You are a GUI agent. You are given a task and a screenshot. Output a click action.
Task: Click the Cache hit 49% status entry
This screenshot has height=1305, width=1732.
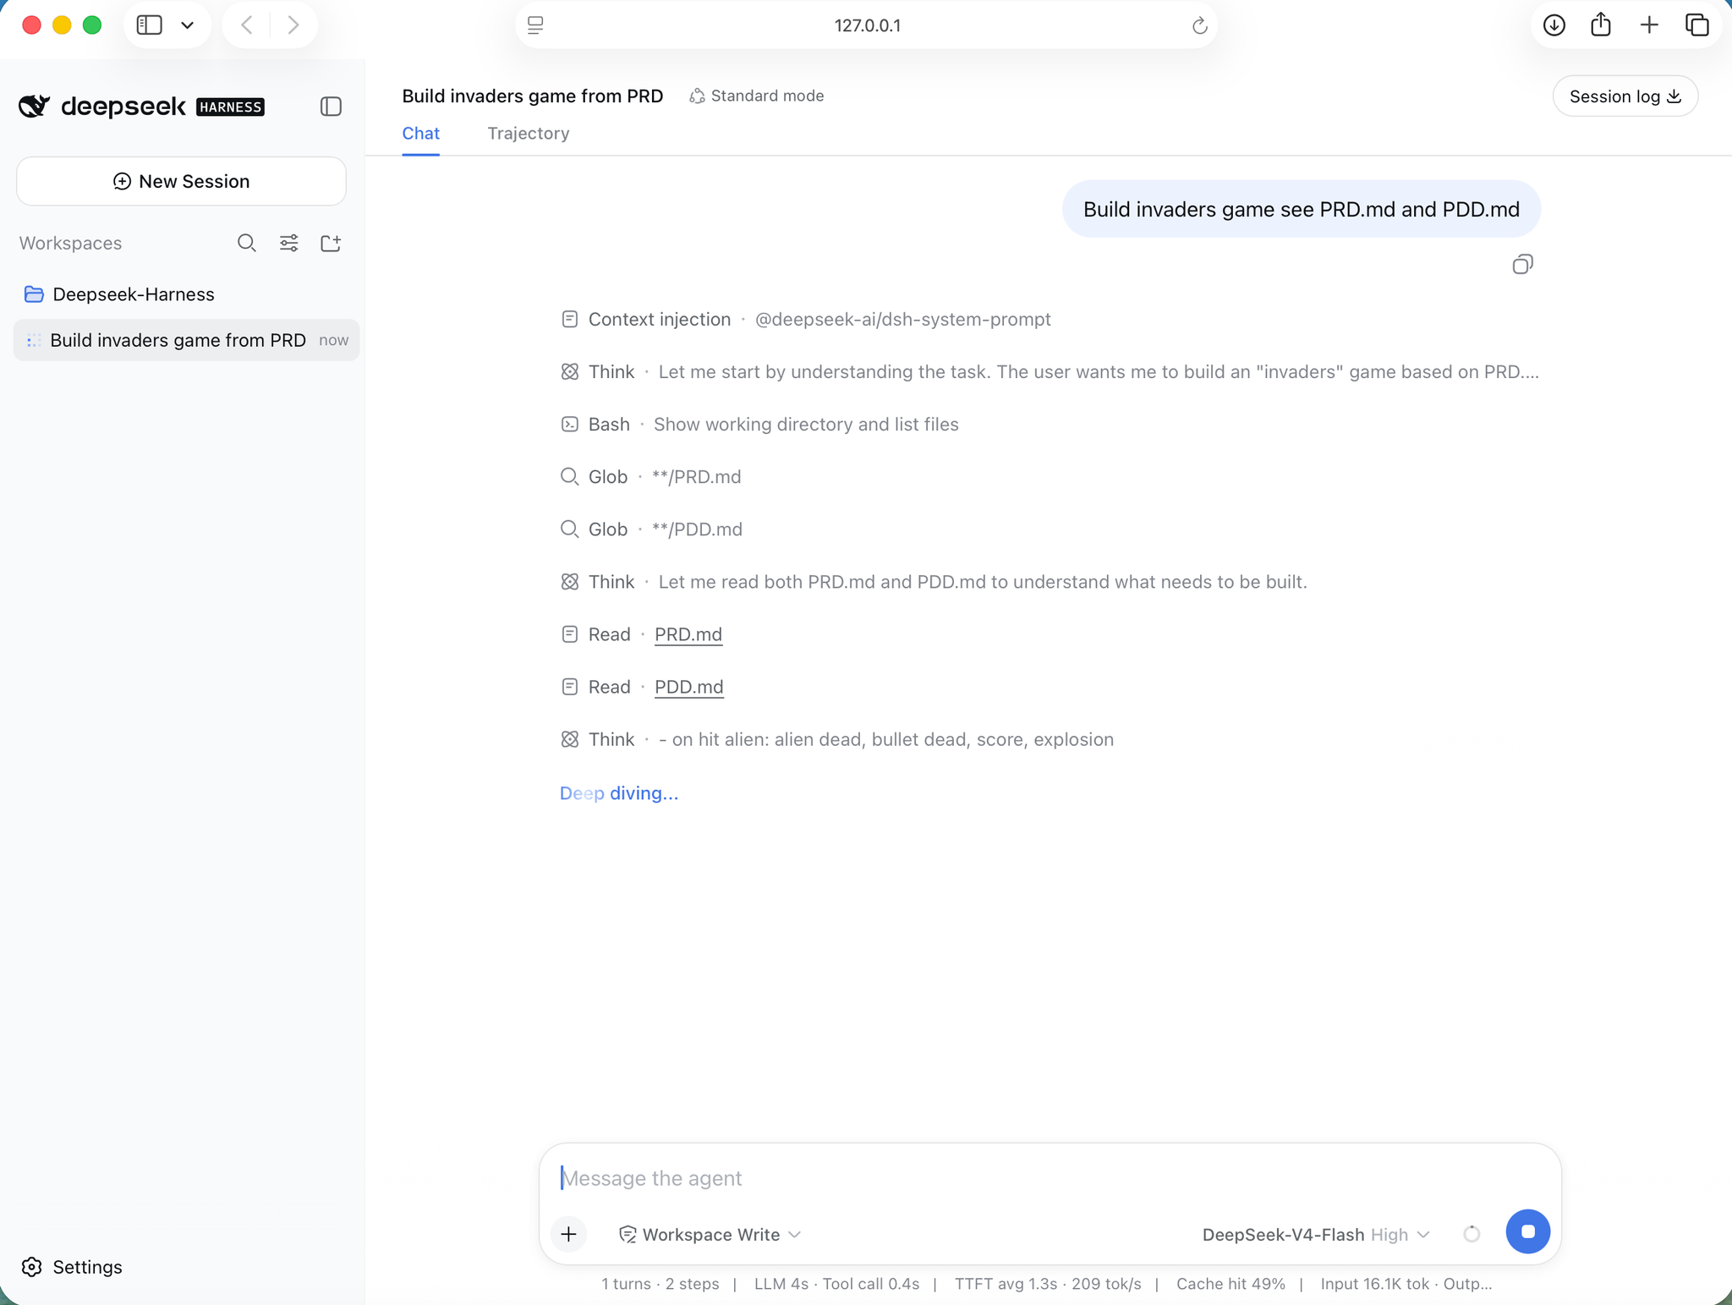tap(1230, 1284)
